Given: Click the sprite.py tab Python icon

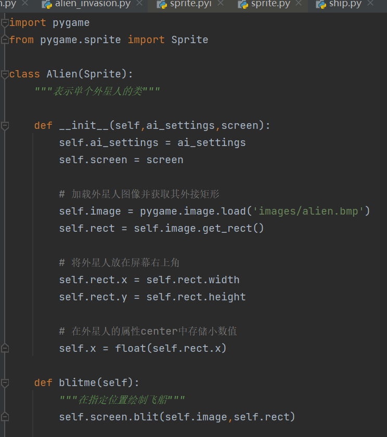Looking at the screenshot, I should (x=243, y=4).
